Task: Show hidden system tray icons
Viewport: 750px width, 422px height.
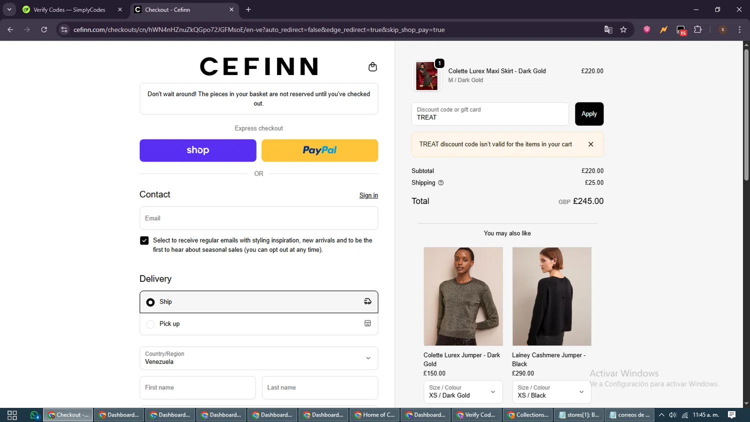Action: (x=661, y=415)
